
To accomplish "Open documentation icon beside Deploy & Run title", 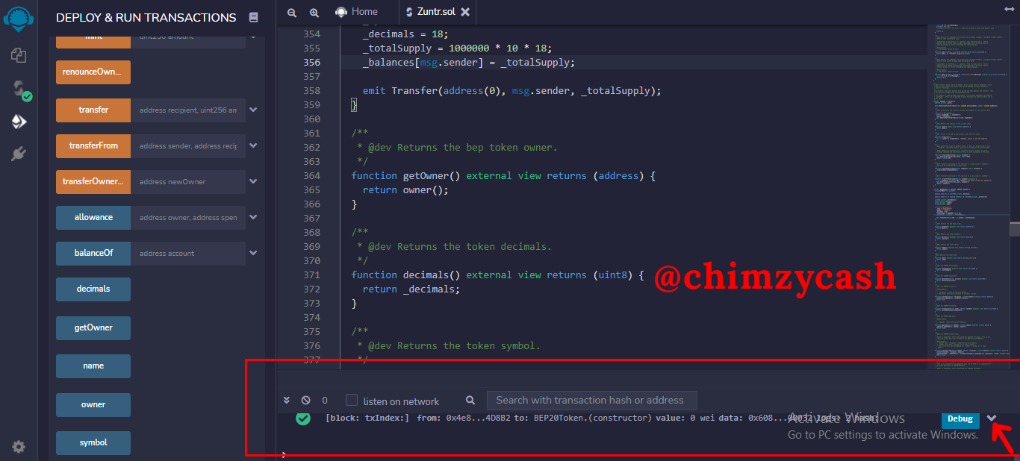I will 253,17.
